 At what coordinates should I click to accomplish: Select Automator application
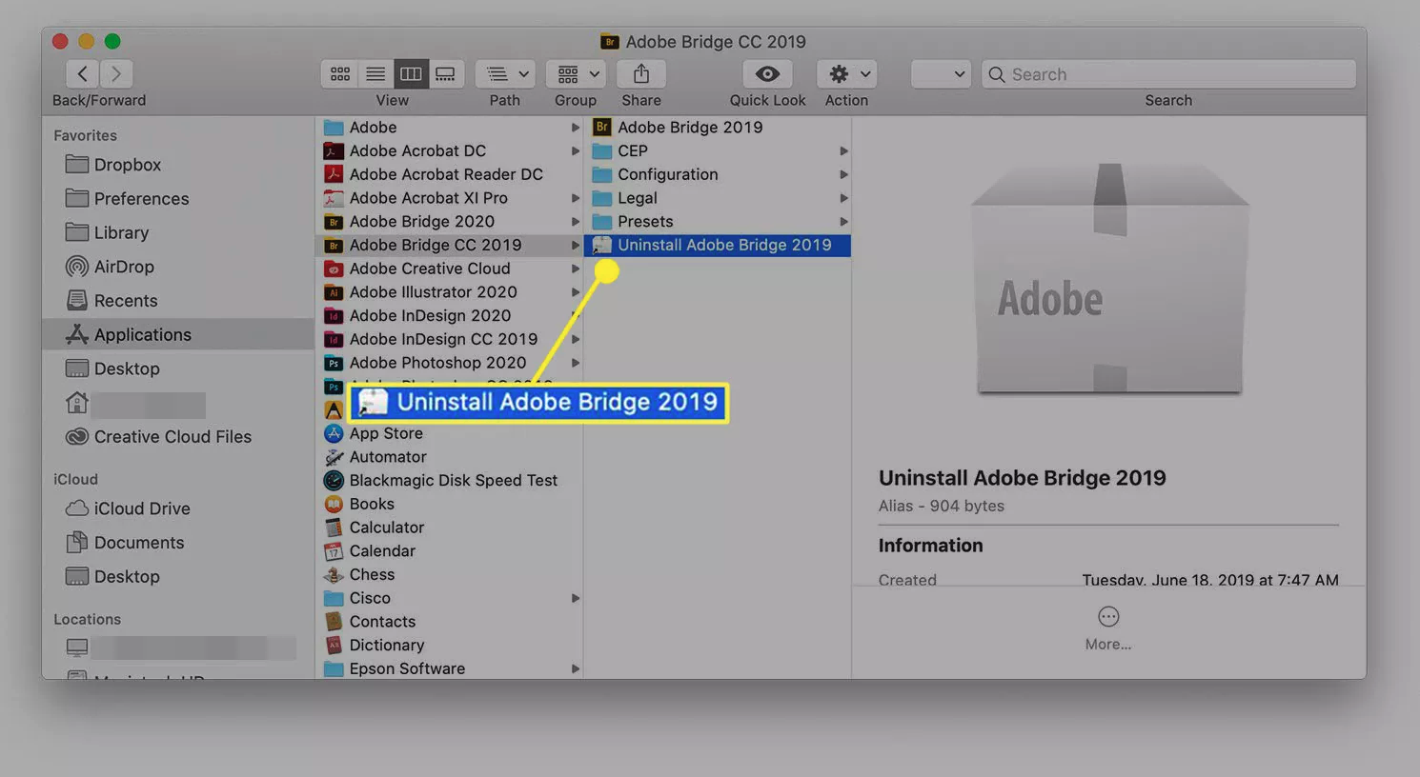pos(448,457)
